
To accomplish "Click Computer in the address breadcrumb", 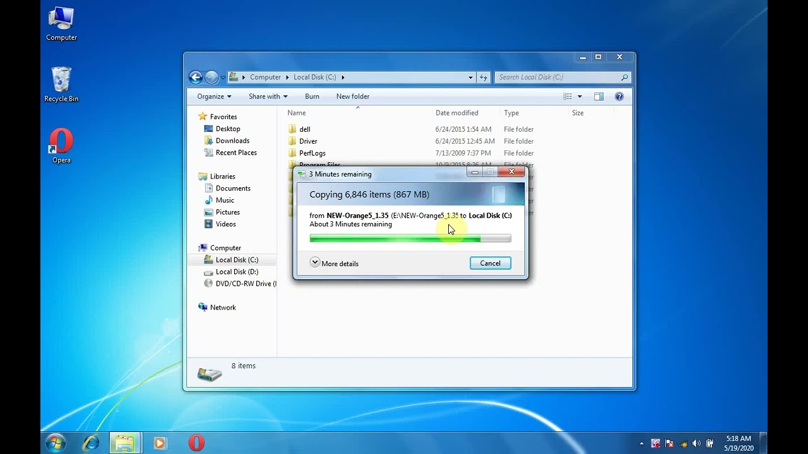I will pos(265,78).
